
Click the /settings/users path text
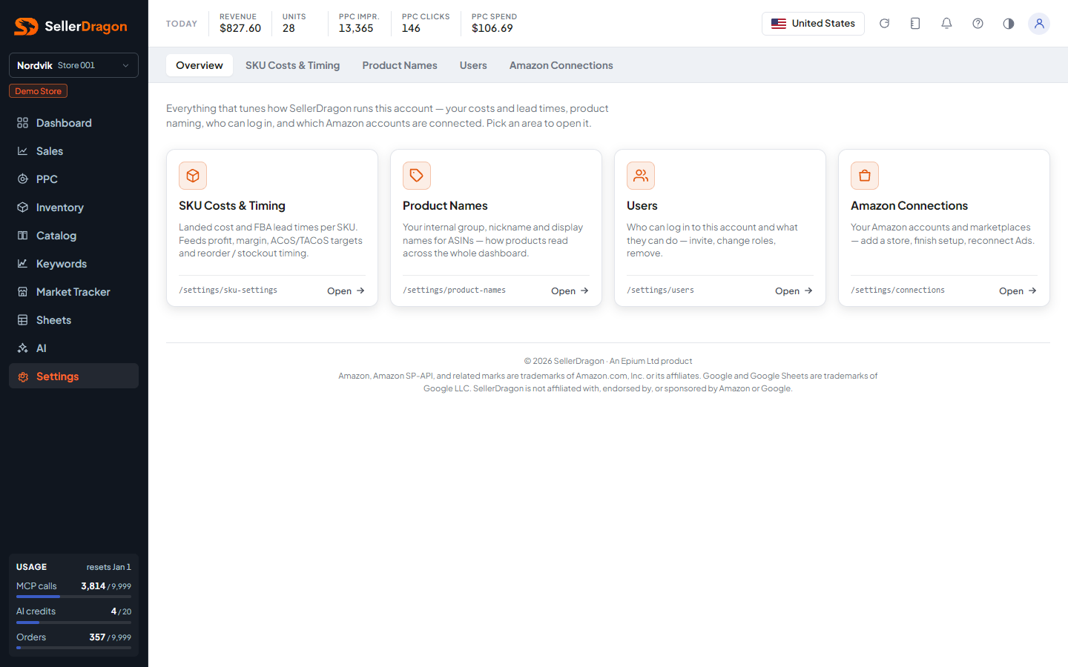click(660, 291)
